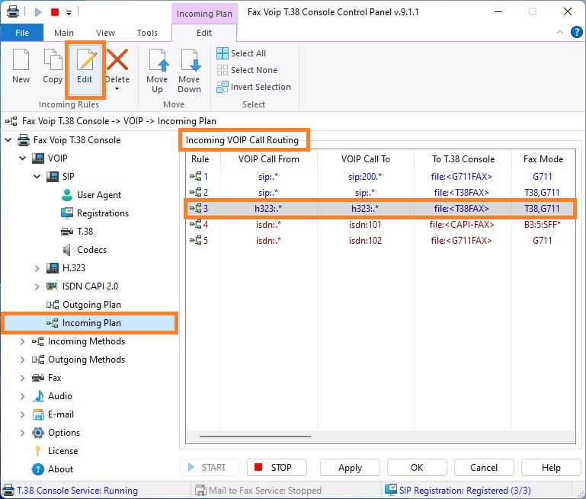Click the Incoming Plan contextual tab header
Image resolution: width=586 pixels, height=499 pixels.
click(204, 14)
